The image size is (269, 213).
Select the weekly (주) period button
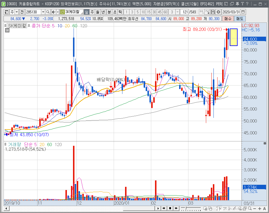tap(92, 12)
